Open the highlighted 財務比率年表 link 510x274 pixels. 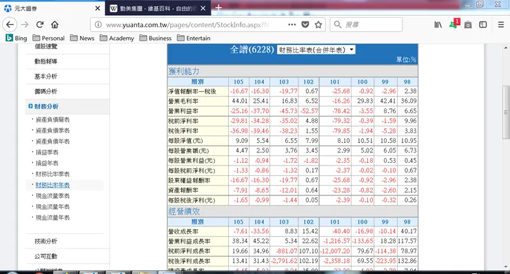tap(52, 185)
